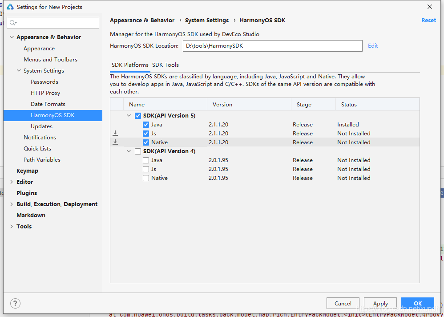
Task: Open the Notifications settings page
Action: tap(40, 138)
